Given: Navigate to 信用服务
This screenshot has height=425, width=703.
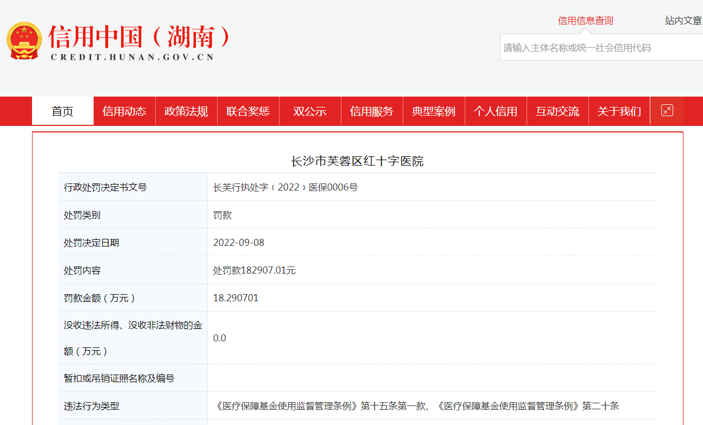Looking at the screenshot, I should 372,111.
